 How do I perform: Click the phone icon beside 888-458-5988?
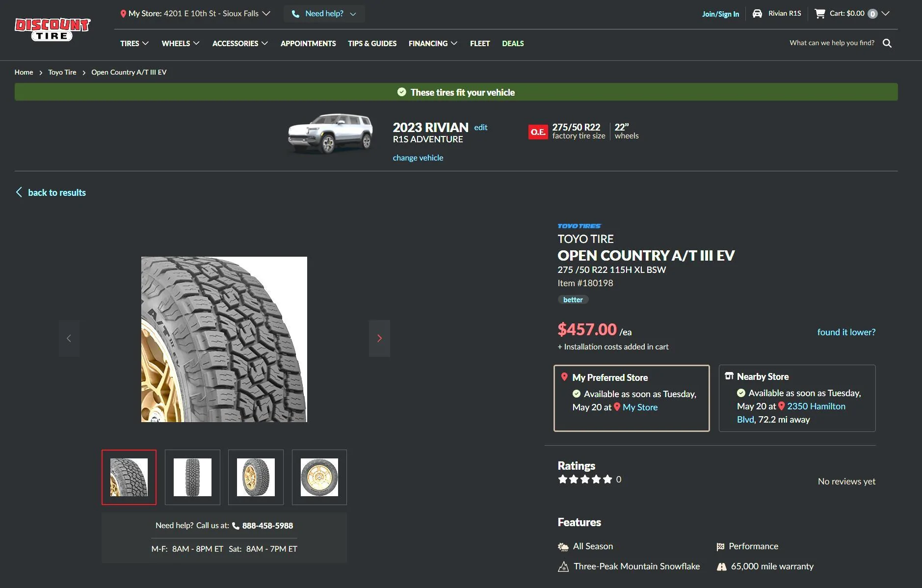coord(236,526)
